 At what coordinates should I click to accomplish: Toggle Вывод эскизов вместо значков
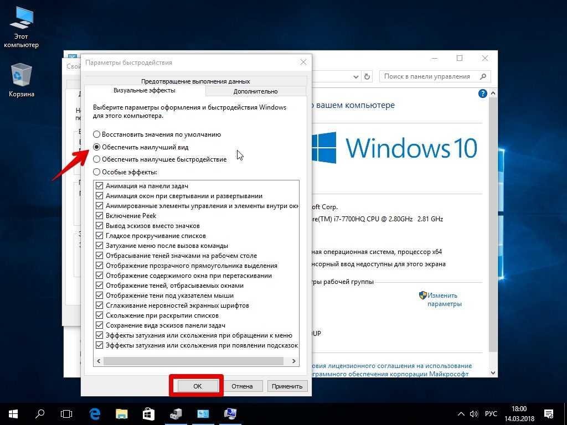point(100,226)
